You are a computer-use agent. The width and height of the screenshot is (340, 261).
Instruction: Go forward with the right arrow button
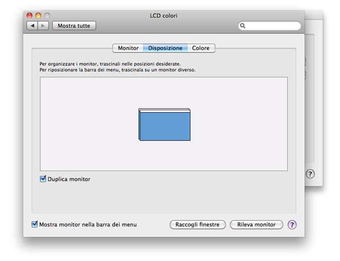(43, 26)
